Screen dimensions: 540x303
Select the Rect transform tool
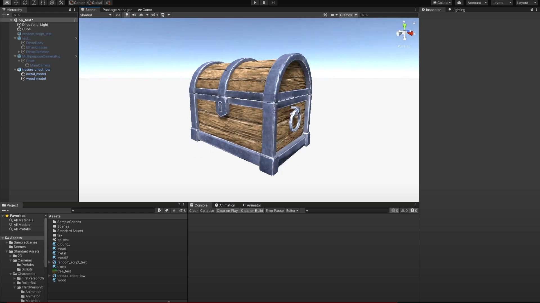click(x=43, y=3)
